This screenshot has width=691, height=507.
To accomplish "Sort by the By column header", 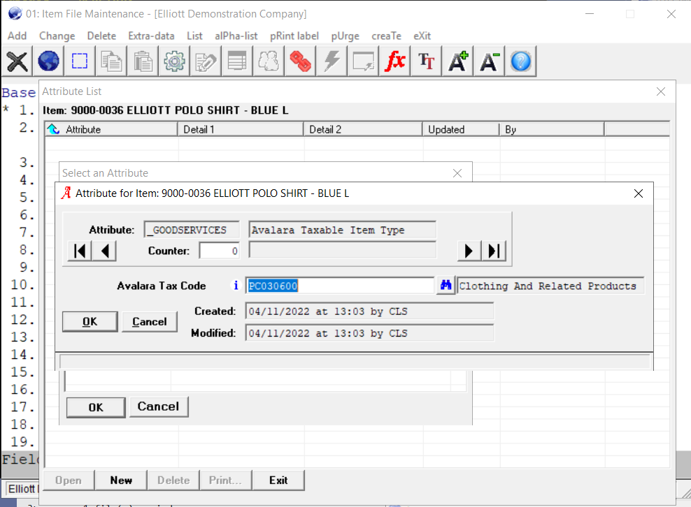I will 553,129.
